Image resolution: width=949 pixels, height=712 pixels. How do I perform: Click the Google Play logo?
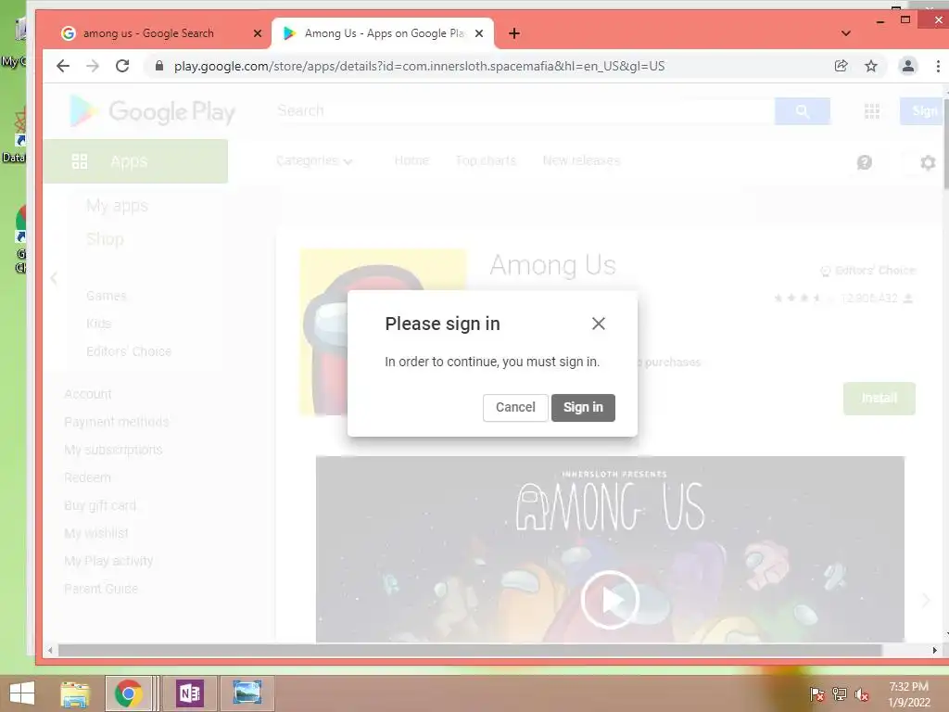[152, 112]
